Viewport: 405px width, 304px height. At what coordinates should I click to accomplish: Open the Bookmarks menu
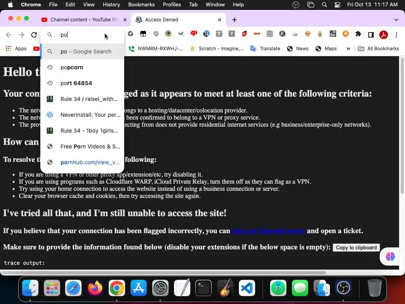(141, 5)
